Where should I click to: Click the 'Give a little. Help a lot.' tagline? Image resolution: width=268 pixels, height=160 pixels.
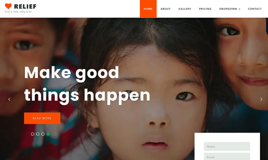(18, 12)
